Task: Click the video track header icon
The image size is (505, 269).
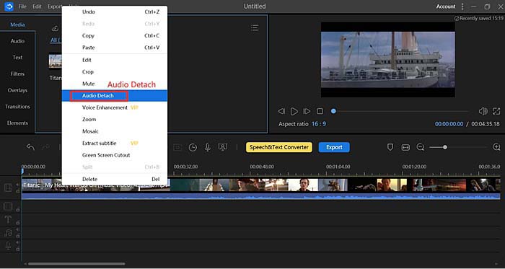Action: click(x=8, y=188)
